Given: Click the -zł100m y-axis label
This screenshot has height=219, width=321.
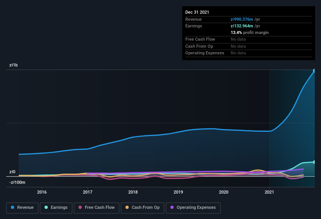Looking at the screenshot, I should pyautogui.click(x=17, y=182).
